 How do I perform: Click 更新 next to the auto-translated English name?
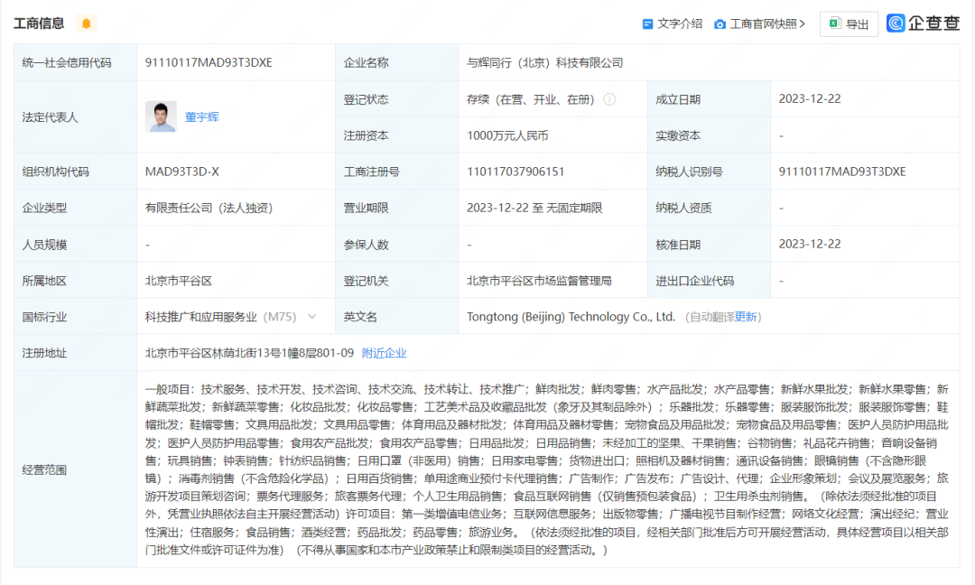click(x=746, y=317)
